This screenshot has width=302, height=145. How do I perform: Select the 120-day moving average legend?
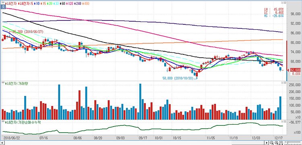point(70,4)
